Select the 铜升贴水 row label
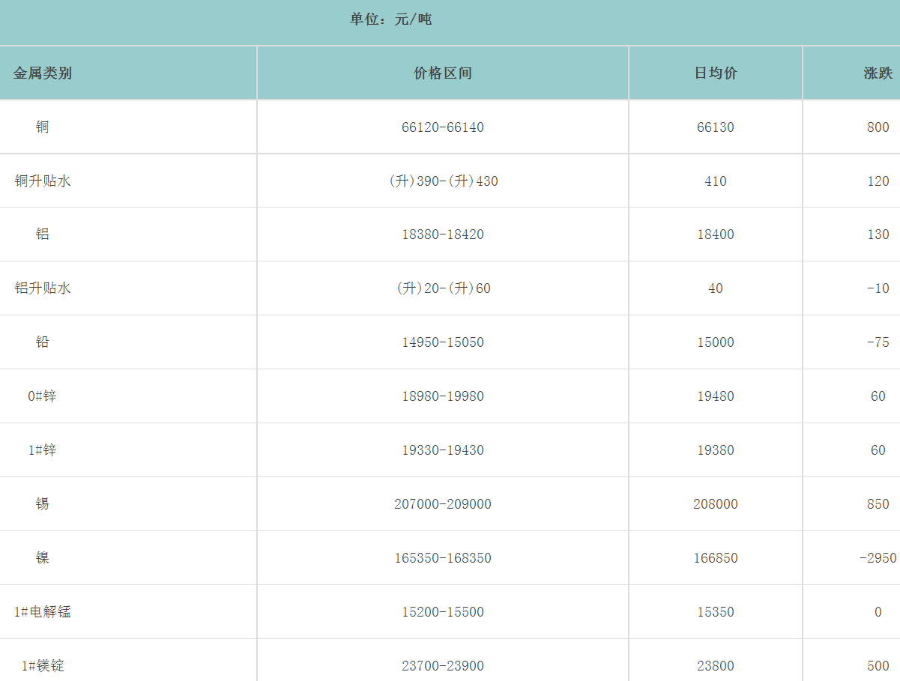 click(x=43, y=181)
